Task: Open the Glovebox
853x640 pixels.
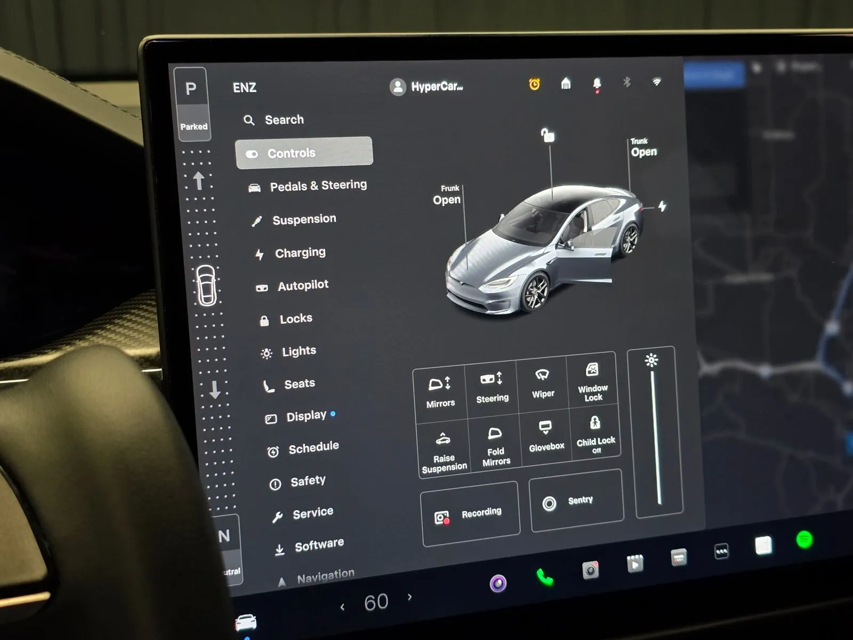Action: click(x=546, y=436)
